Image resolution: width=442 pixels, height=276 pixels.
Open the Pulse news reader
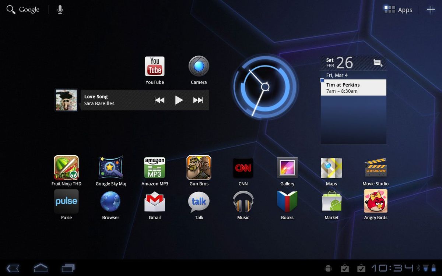click(x=66, y=201)
